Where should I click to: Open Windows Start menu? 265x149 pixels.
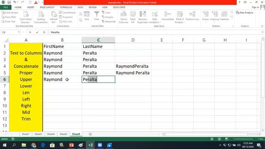pyautogui.click(x=5, y=145)
